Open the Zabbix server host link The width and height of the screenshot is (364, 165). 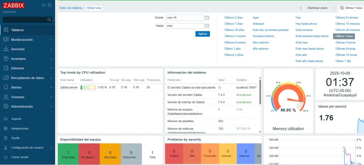(x=69, y=87)
